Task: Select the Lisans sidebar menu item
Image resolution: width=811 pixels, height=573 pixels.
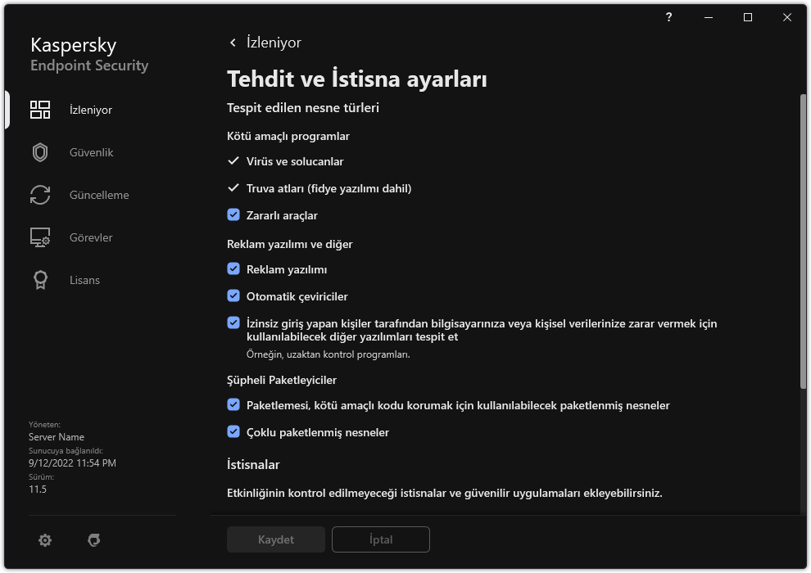Action: click(x=84, y=281)
